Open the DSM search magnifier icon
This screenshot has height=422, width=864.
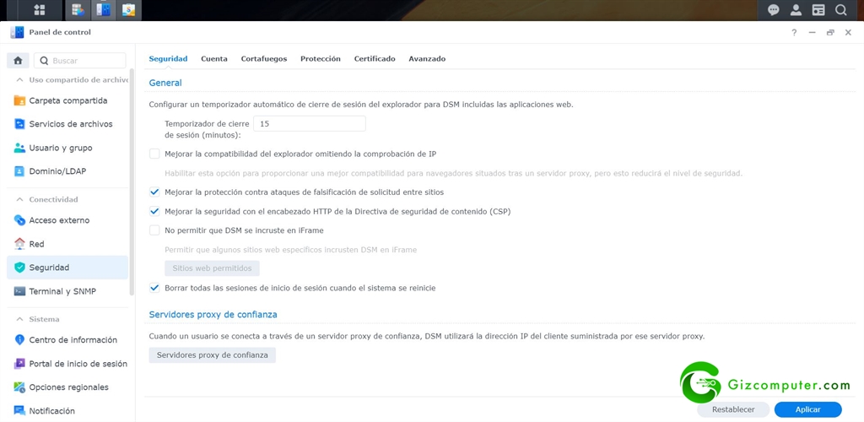tap(841, 10)
